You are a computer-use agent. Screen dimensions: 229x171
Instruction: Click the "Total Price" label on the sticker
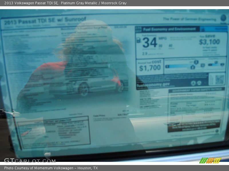pyautogui.click(x=99, y=116)
